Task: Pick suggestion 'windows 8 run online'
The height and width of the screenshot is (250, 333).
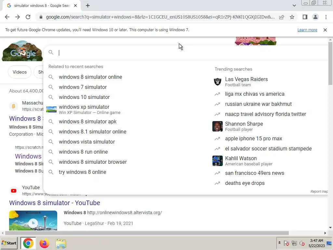Action: 83,152
